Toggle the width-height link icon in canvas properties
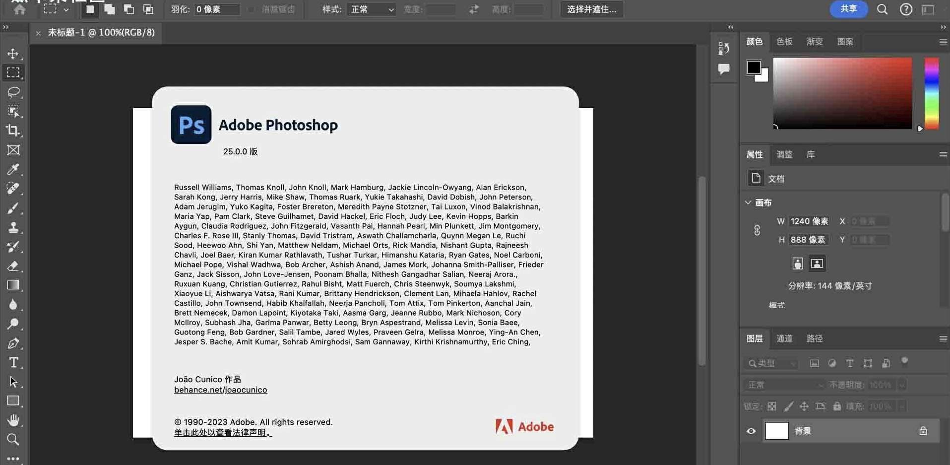Viewport: 950px width, 465px height. click(757, 230)
